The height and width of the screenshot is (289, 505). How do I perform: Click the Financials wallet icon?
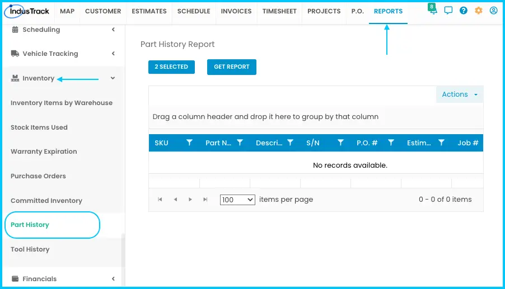15,279
